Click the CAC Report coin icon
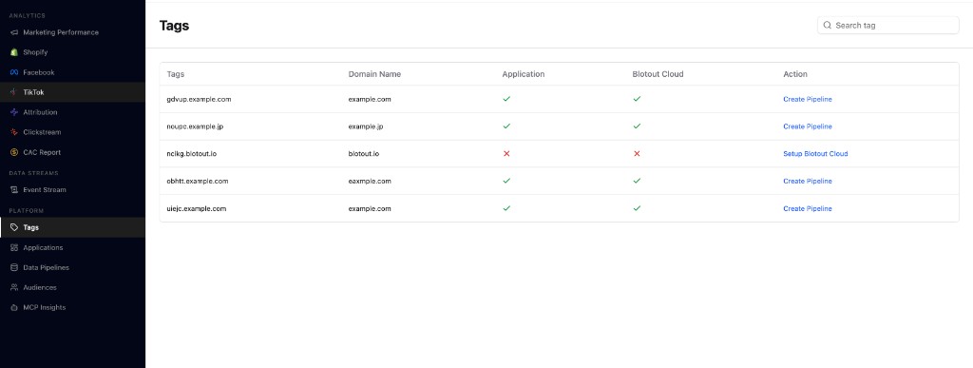The width and height of the screenshot is (973, 368). [14, 152]
